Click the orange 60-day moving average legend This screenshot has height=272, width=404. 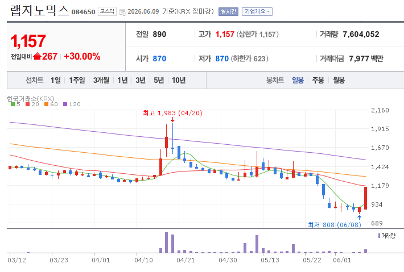[x=51, y=104]
